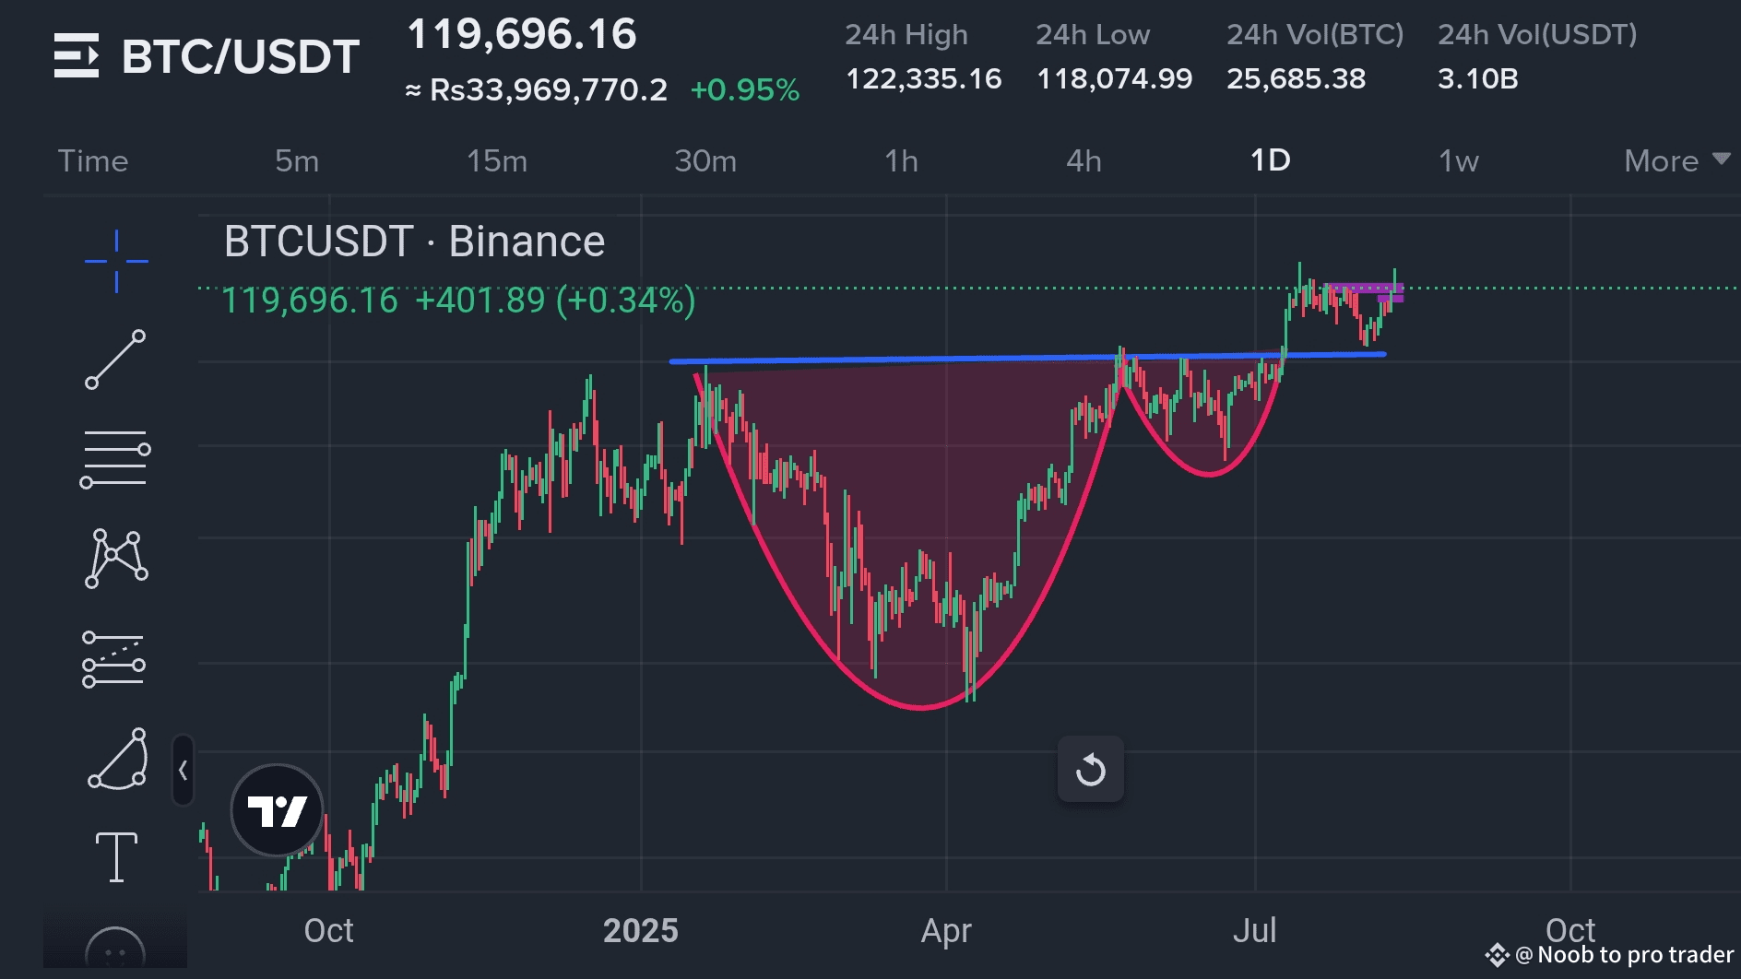Click the 24h Low value 118,074.99
The width and height of the screenshot is (1741, 979).
[1114, 78]
